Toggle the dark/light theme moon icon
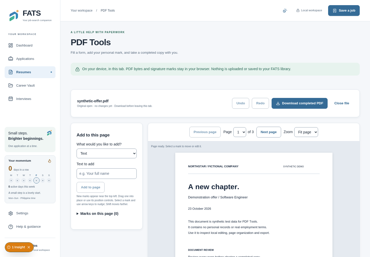The image size is (370, 257). [x=285, y=11]
